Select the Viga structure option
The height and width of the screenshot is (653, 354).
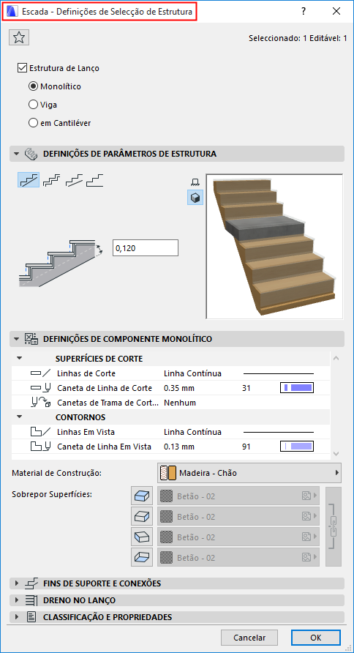click(x=33, y=105)
